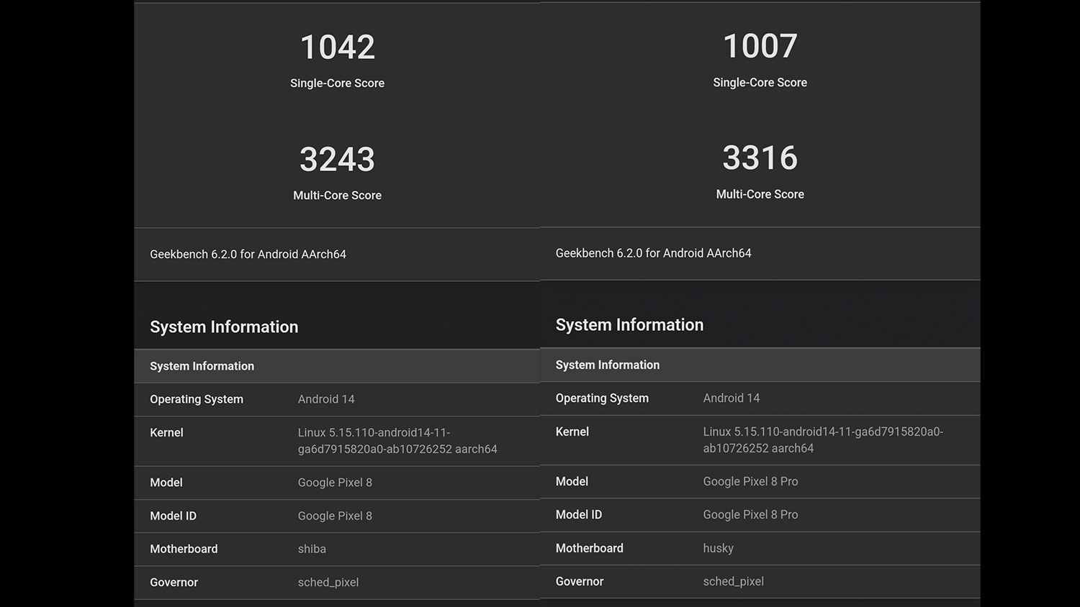The height and width of the screenshot is (607, 1080).
Task: Click Single-Core Score label under 1042
Action: [x=337, y=83]
